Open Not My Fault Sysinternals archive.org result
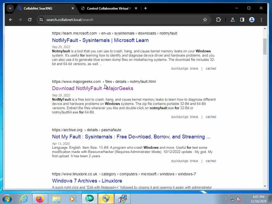272x204 pixels. [x=131, y=137]
